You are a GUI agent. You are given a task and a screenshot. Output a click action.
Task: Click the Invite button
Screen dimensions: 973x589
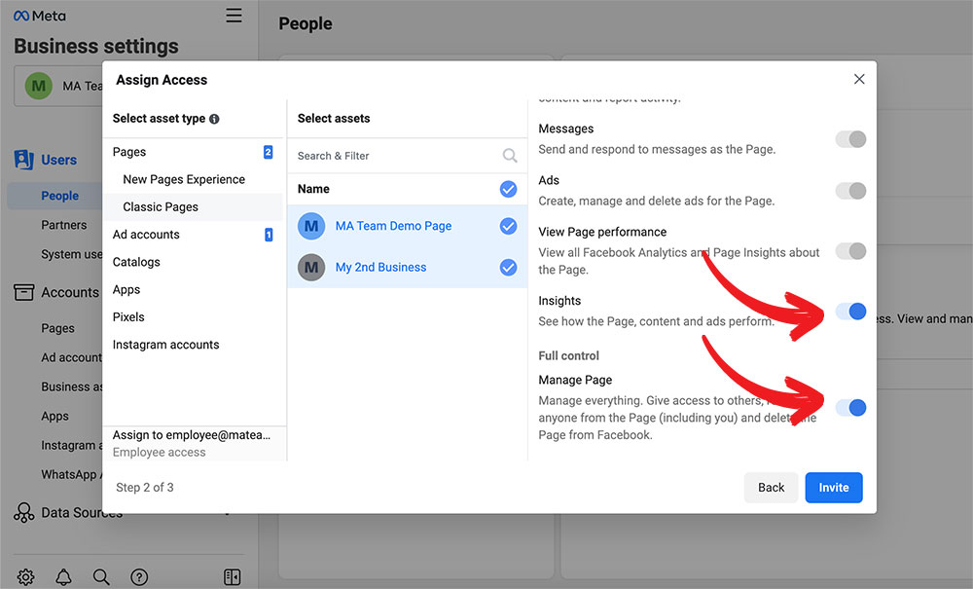pyautogui.click(x=833, y=488)
